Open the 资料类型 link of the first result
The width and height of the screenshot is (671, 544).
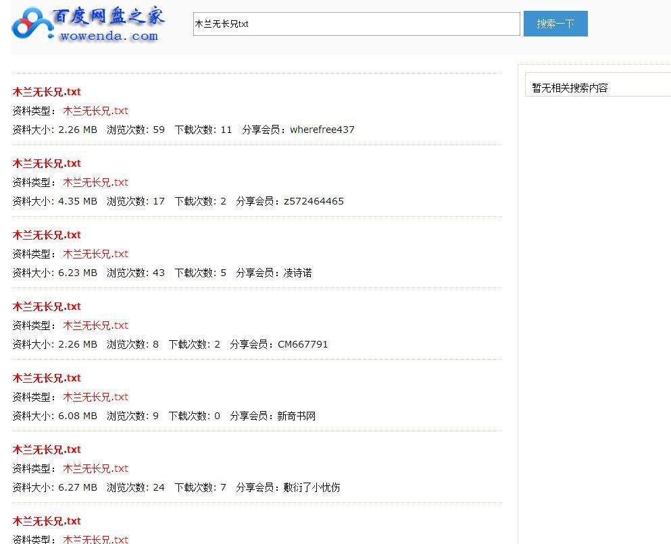95,111
